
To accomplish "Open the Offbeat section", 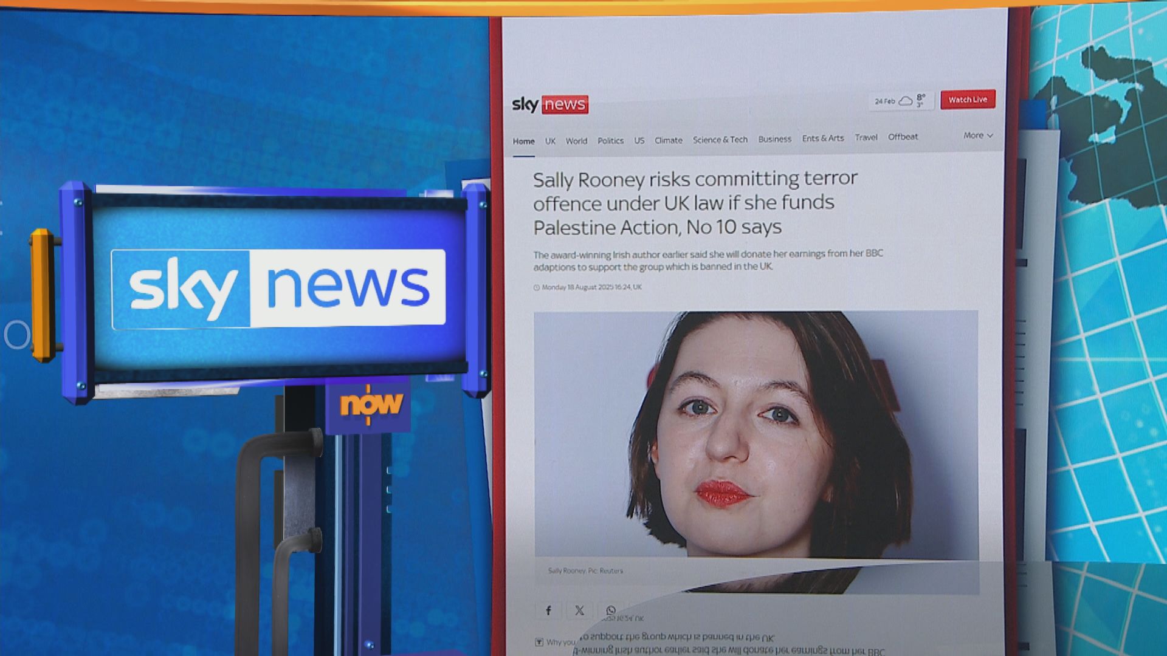I will [x=903, y=137].
